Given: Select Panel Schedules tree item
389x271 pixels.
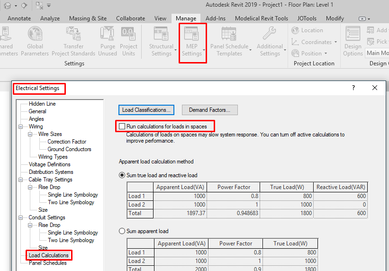Looking at the screenshot, I should [x=48, y=263].
